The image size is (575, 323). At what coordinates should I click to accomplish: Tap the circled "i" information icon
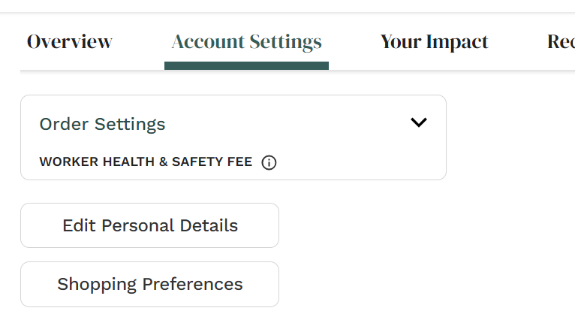click(x=269, y=162)
